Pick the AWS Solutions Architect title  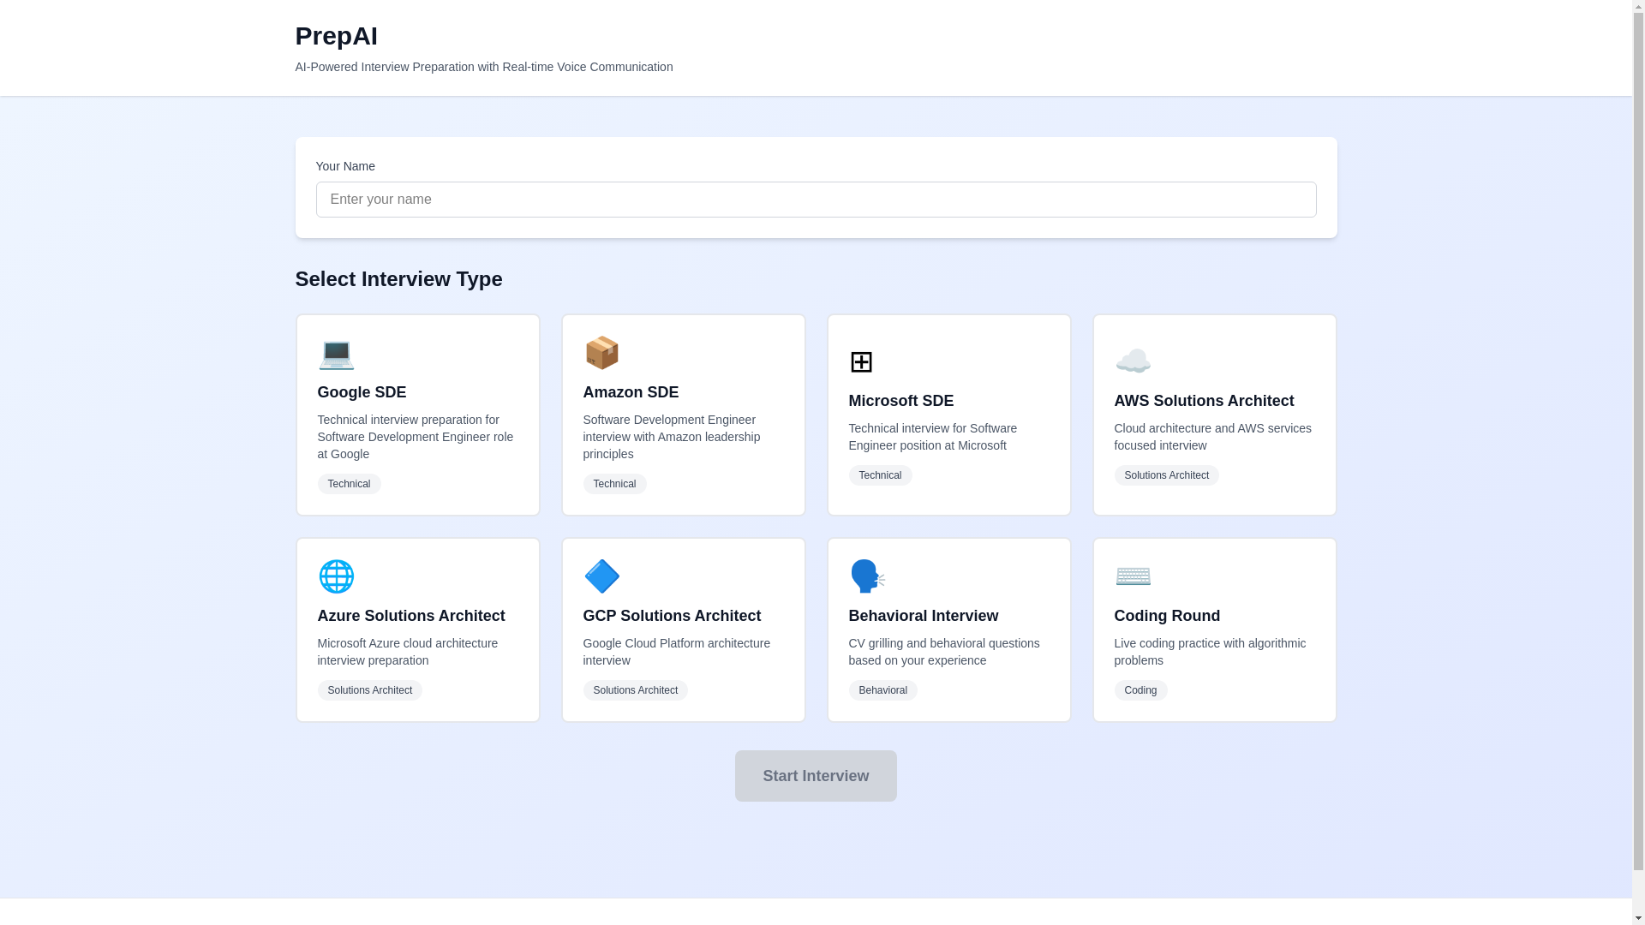(x=1204, y=401)
